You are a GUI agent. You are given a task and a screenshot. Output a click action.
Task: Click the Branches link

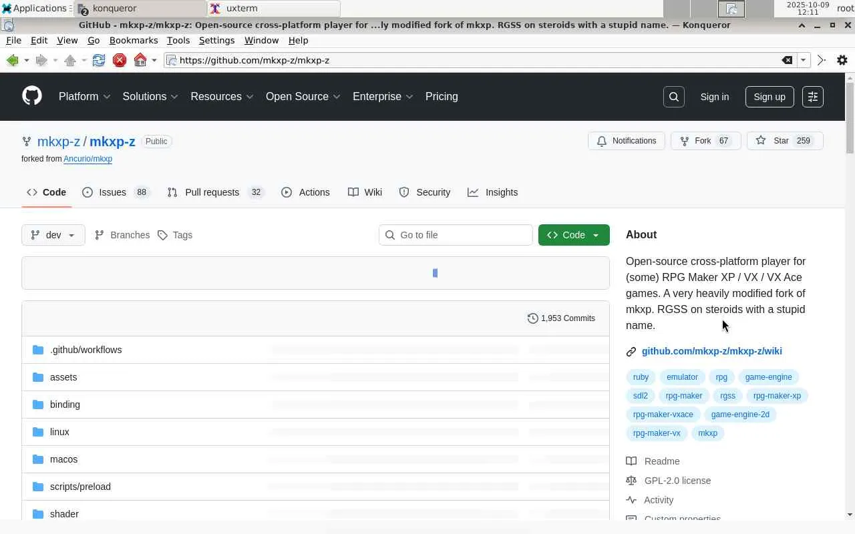point(122,235)
